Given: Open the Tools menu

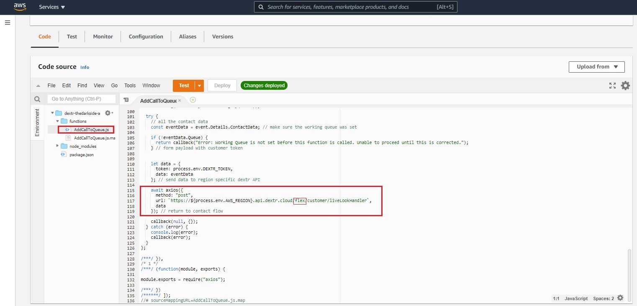Looking at the screenshot, I should click(x=130, y=86).
